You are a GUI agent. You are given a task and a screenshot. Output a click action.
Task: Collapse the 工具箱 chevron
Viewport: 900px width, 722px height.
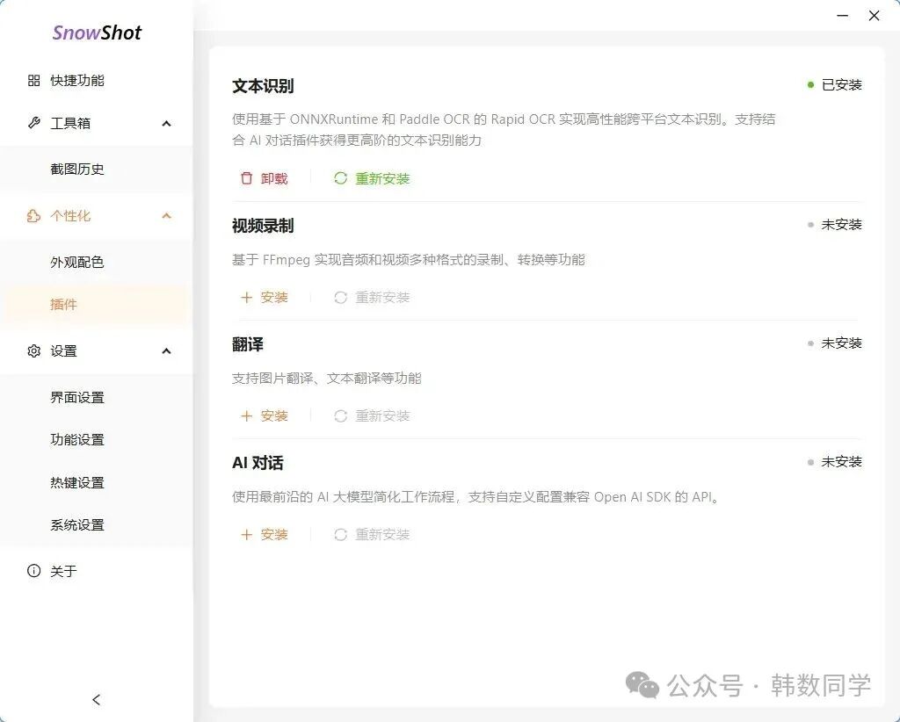(x=166, y=123)
